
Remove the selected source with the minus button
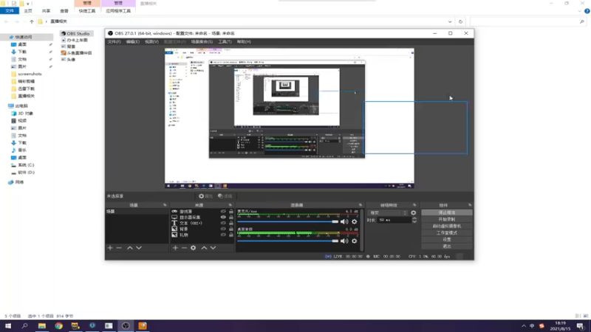click(x=184, y=248)
